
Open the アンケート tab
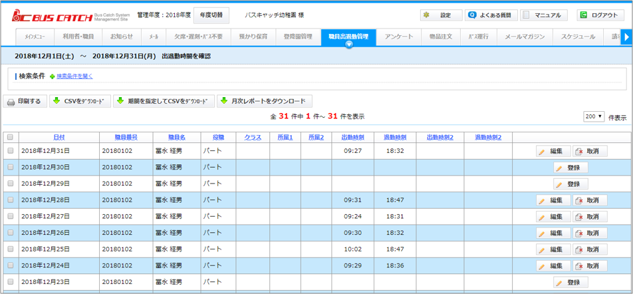(399, 37)
